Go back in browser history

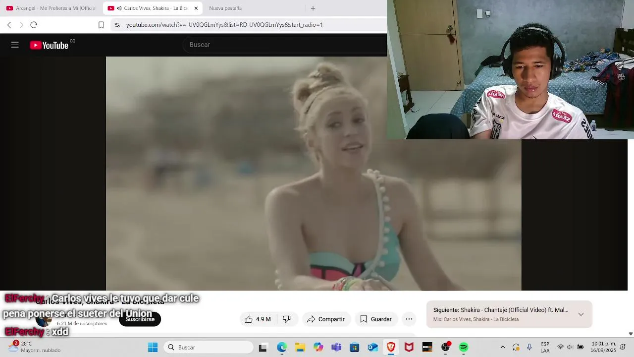pyautogui.click(x=9, y=25)
